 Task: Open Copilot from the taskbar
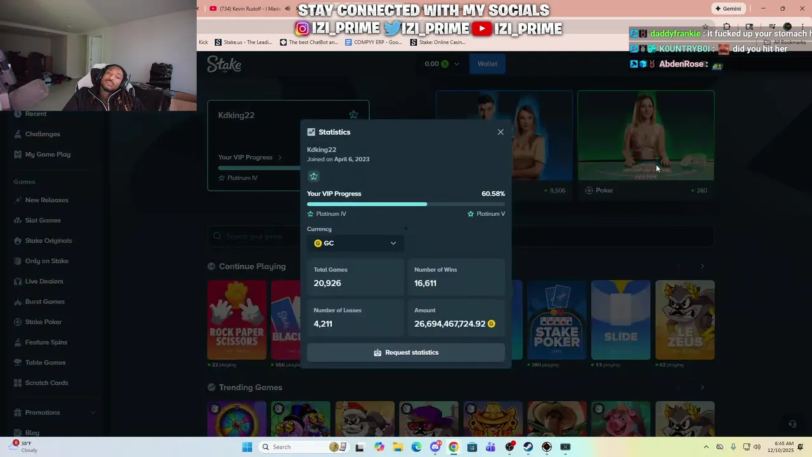[x=379, y=447]
